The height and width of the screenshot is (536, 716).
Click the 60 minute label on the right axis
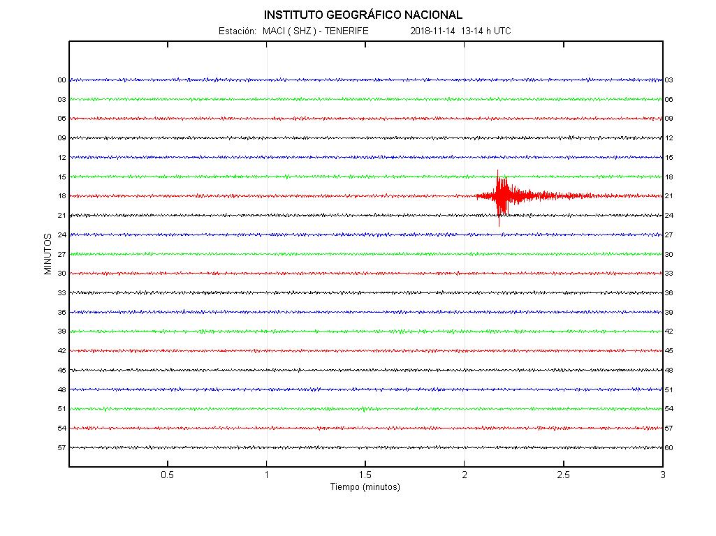click(x=669, y=447)
